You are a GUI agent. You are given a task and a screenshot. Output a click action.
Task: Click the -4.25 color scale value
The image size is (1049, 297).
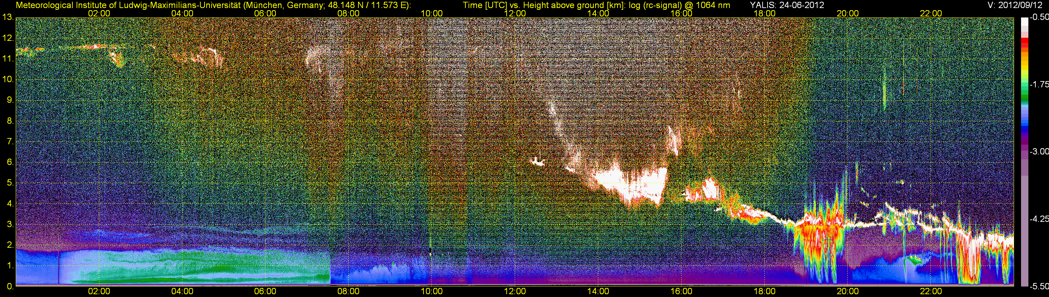(1039, 219)
